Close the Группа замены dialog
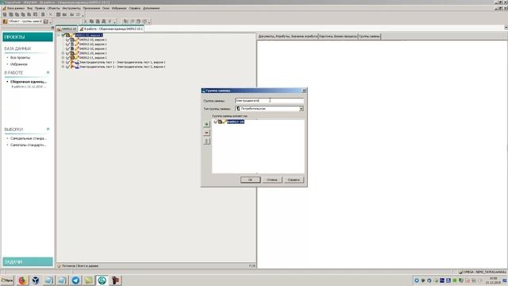This screenshot has width=508, height=286. (304, 91)
